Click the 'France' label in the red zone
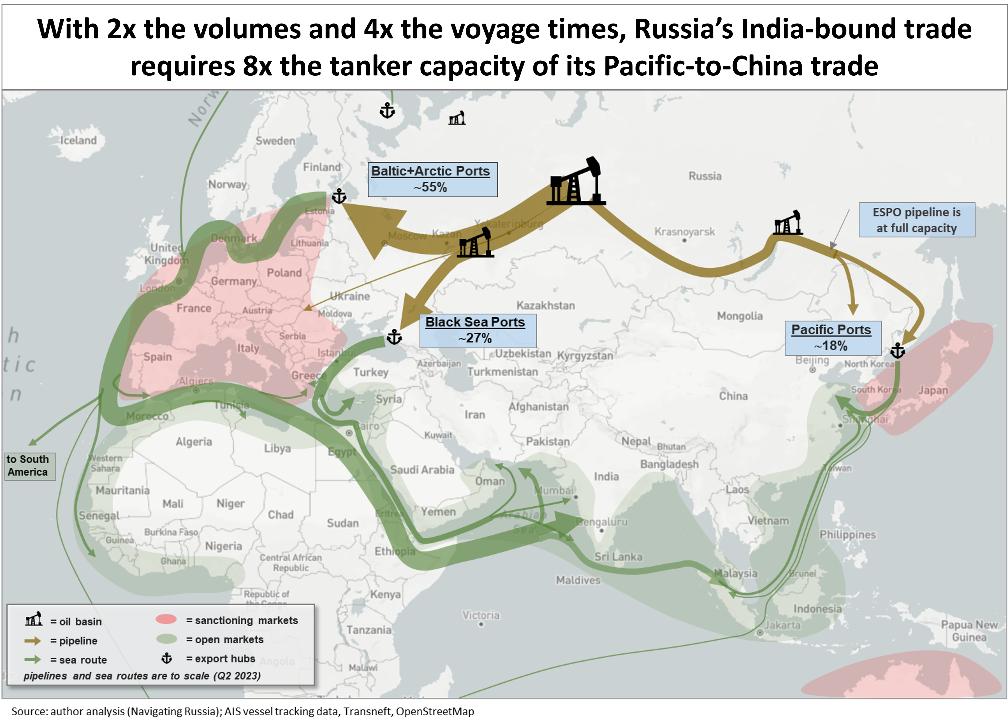This screenshot has height=726, width=1008. tap(194, 308)
